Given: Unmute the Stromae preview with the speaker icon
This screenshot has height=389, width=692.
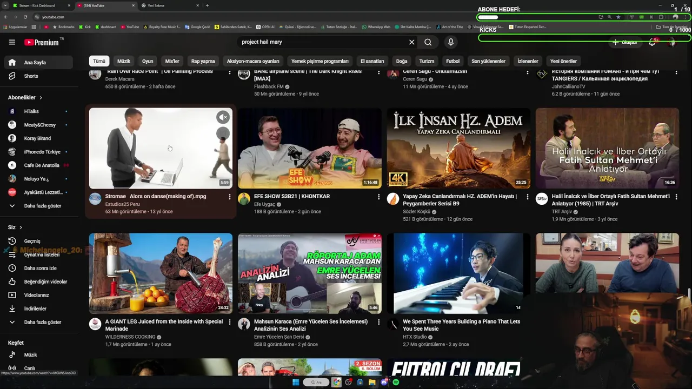Looking at the screenshot, I should [223, 117].
